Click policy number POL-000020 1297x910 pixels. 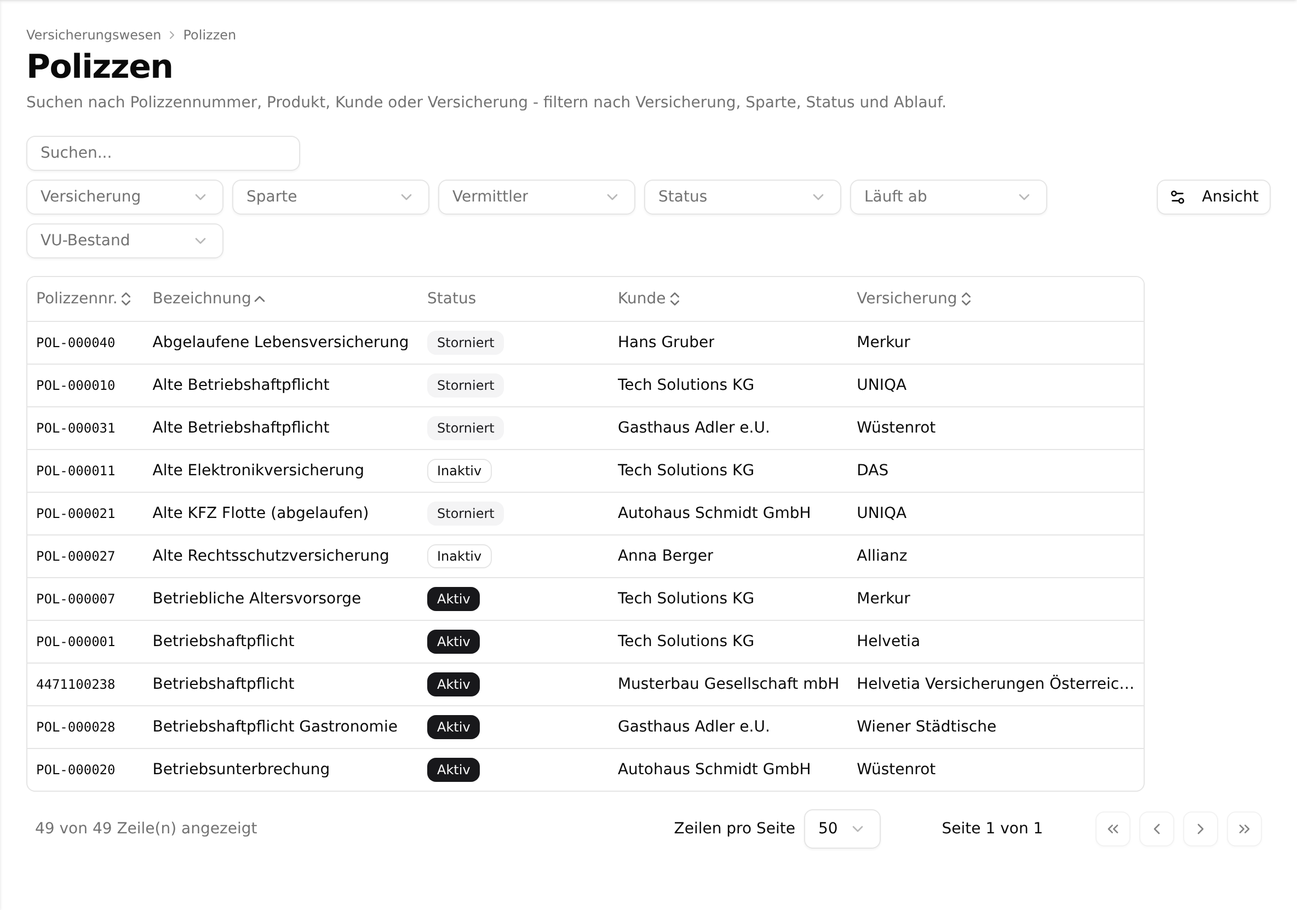click(x=76, y=770)
